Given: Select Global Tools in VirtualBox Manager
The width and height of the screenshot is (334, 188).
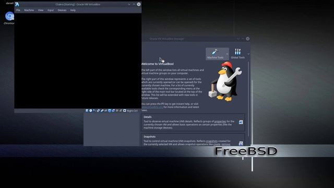Looking at the screenshot, I should 238,54.
